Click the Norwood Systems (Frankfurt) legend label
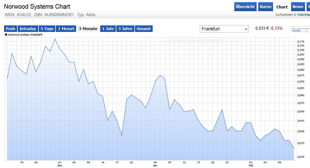 coord(25,35)
